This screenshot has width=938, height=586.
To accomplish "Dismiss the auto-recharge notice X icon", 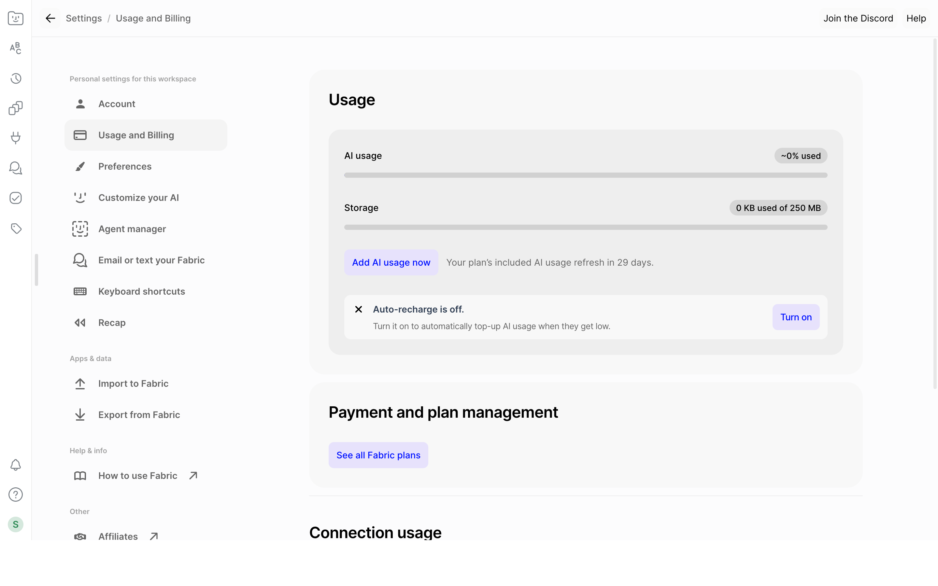I will click(x=359, y=309).
